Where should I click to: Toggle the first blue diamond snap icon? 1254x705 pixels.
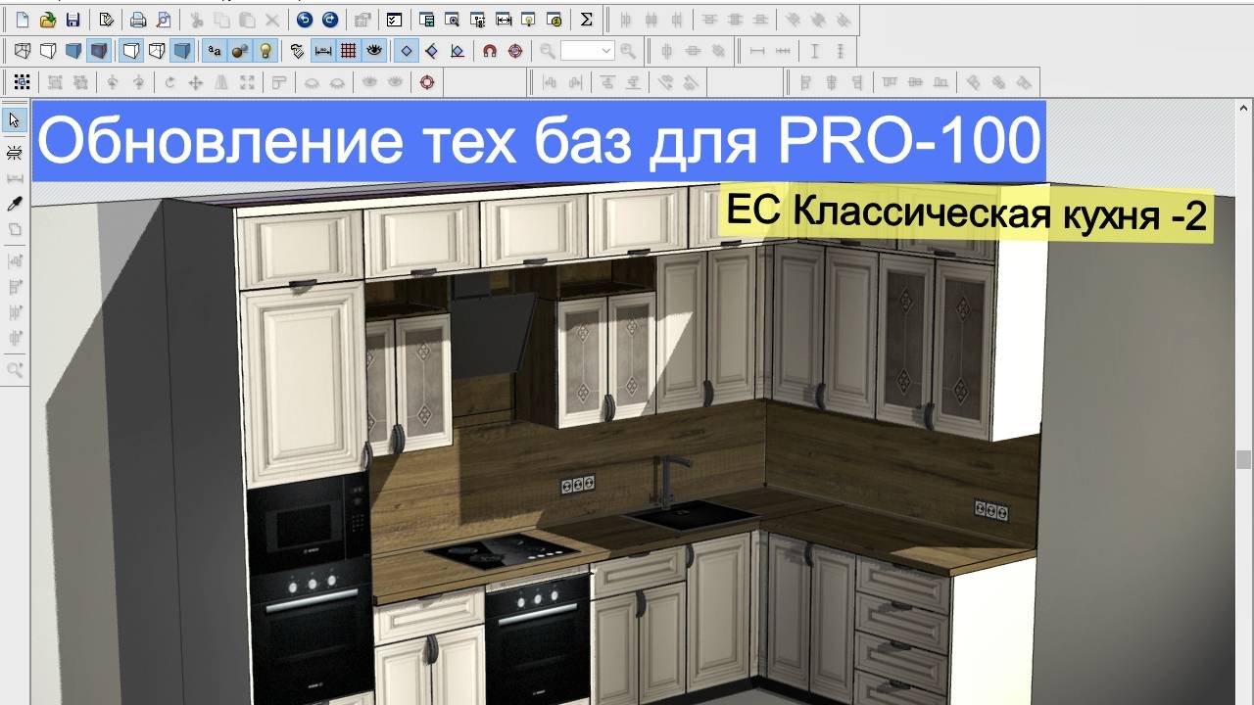point(406,51)
